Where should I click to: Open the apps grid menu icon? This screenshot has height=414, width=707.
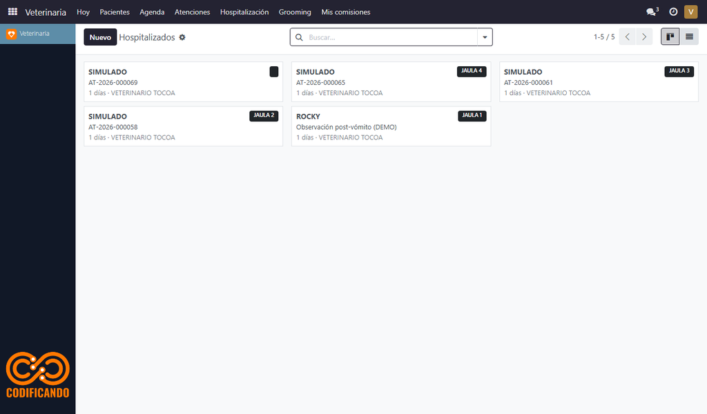pos(12,12)
